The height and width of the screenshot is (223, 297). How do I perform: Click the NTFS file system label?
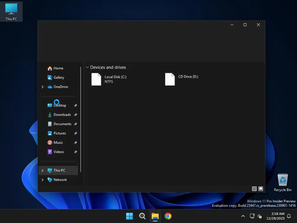point(109,82)
